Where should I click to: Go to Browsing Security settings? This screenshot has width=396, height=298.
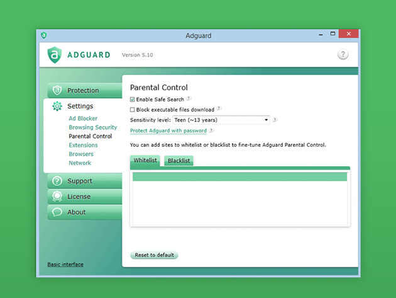[93, 127]
